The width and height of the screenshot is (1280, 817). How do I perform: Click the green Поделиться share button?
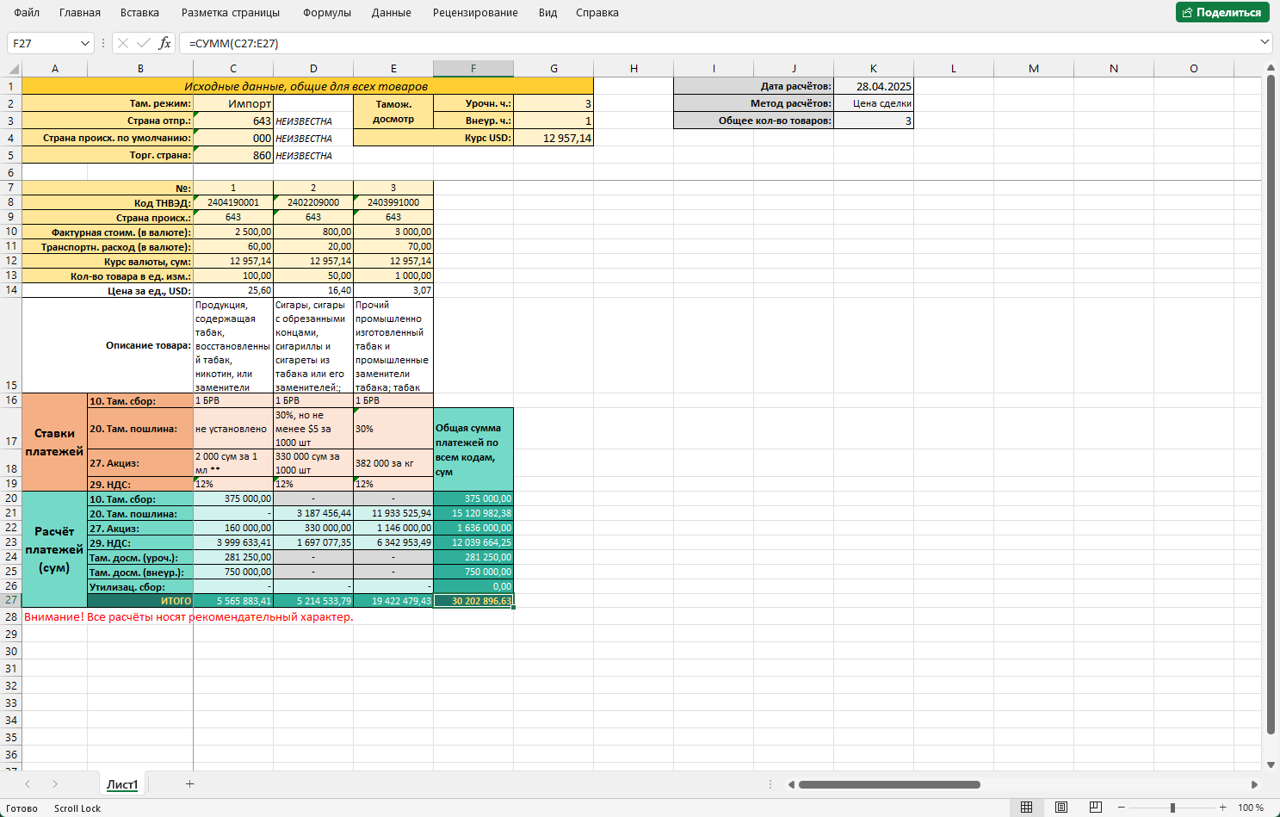point(1222,12)
